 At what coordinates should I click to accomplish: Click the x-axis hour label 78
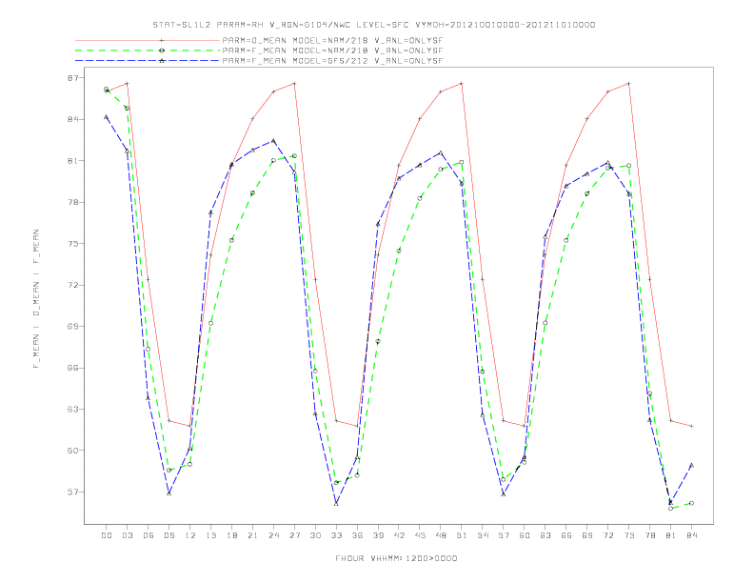[x=650, y=535]
